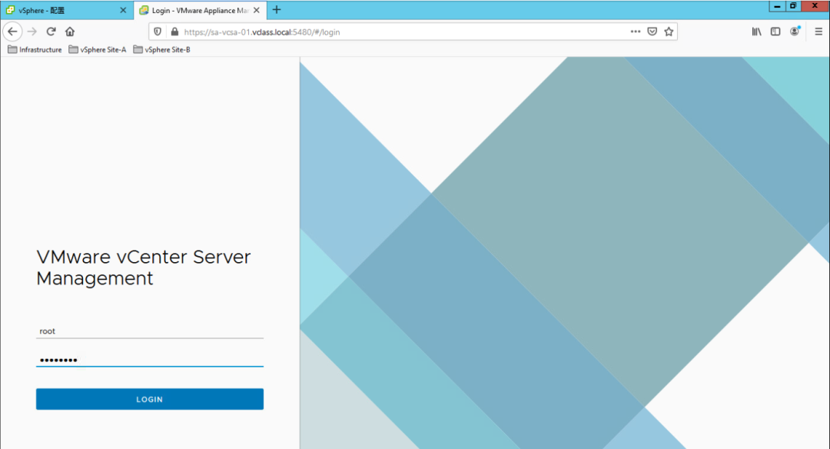Open the Infrastructure bookmarks folder
Viewport: 830px width, 449px height.
(35, 50)
